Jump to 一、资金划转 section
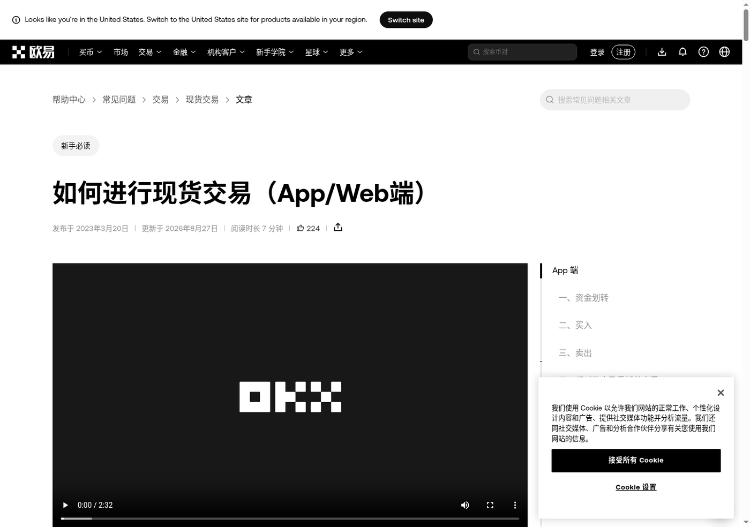 point(583,298)
